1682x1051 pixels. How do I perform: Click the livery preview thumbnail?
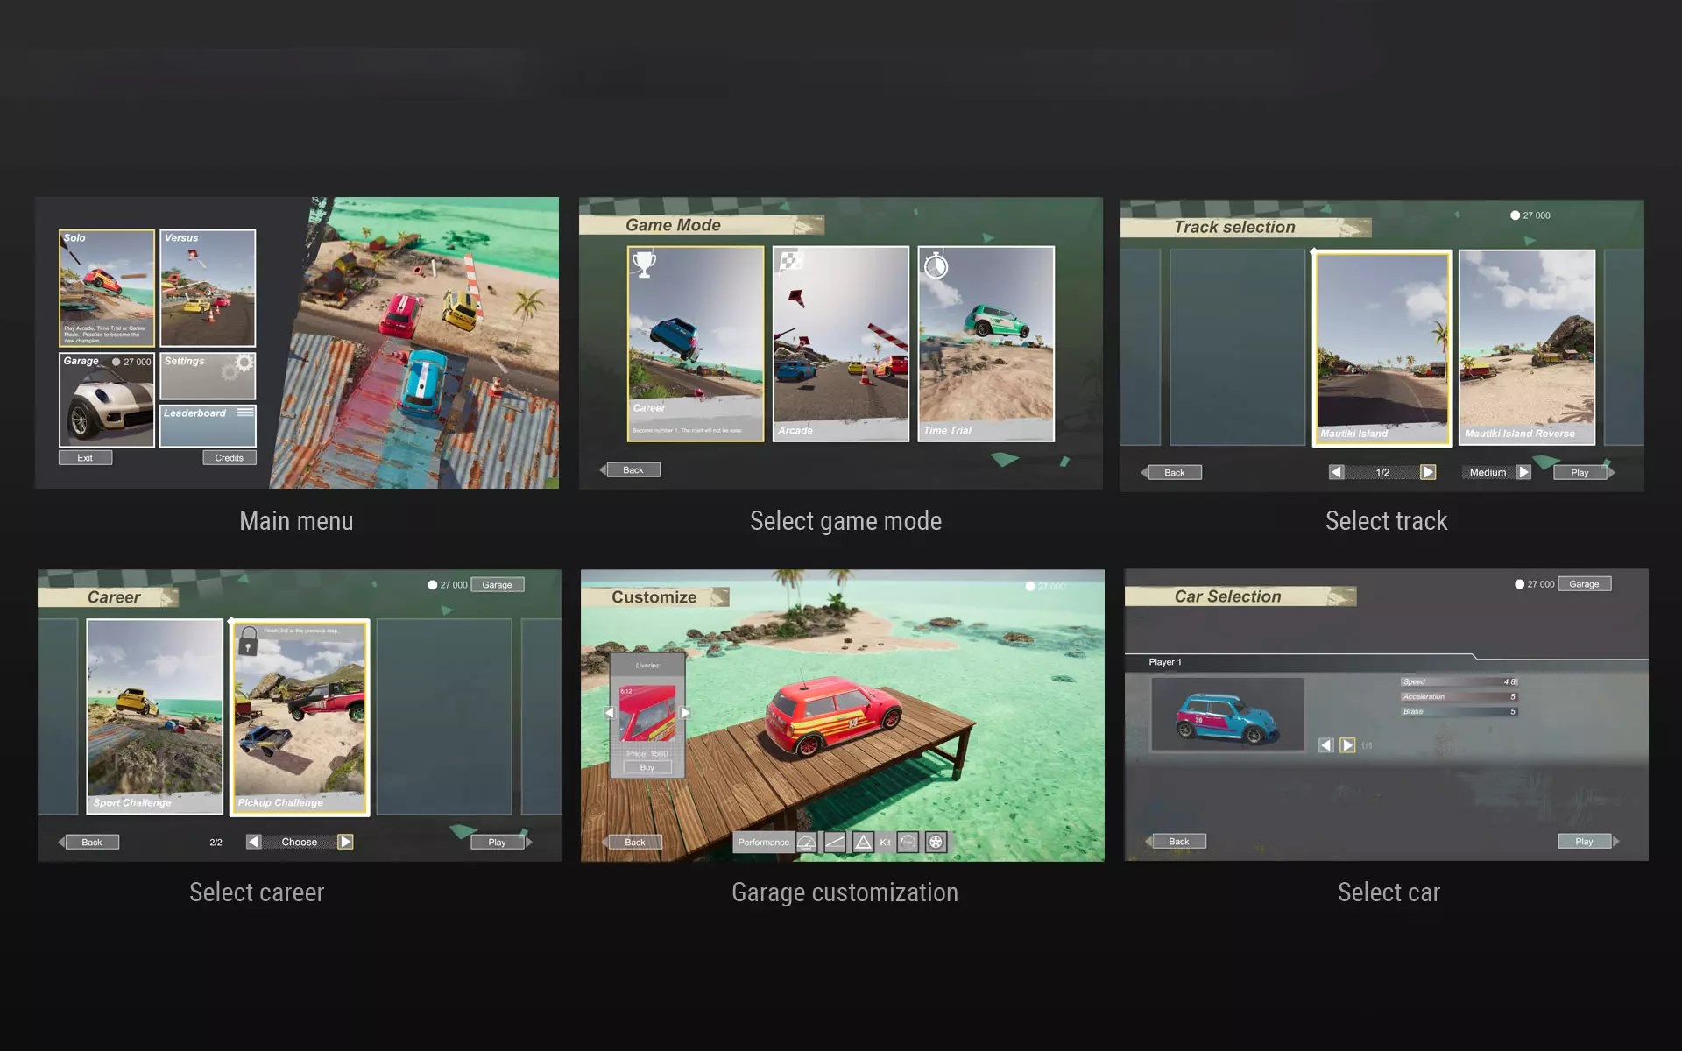[647, 713]
